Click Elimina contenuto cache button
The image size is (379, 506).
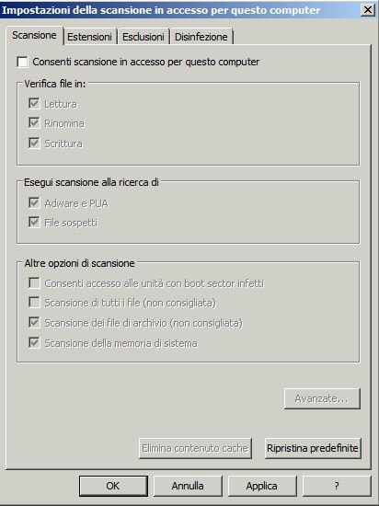(195, 448)
